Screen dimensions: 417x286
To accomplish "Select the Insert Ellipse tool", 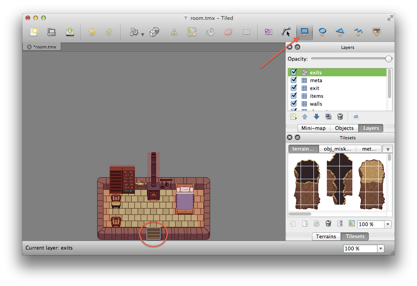I will [322, 31].
